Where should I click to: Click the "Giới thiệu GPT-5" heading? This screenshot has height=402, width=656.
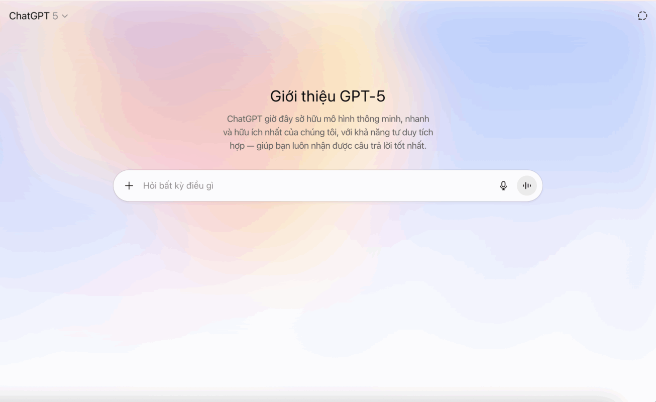coord(328,96)
